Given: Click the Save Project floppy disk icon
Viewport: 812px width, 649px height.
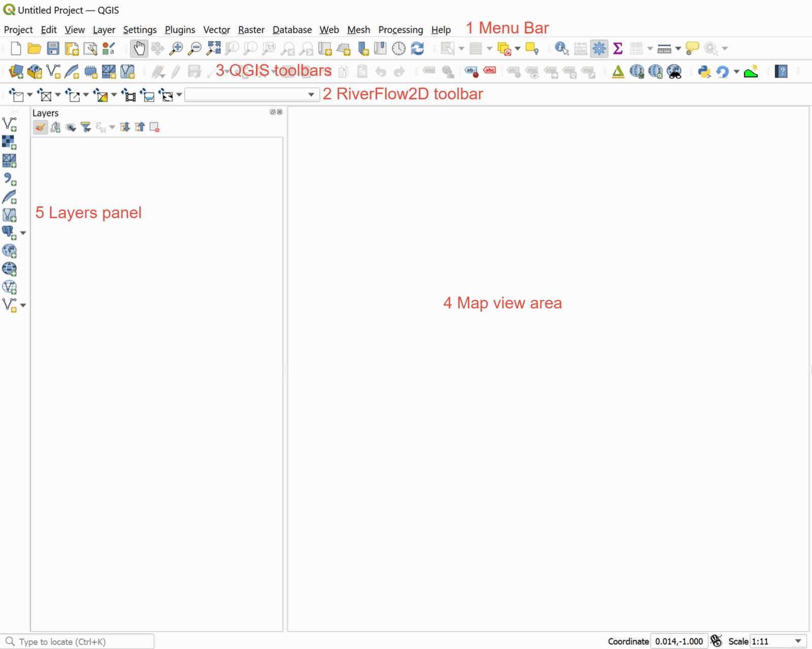Looking at the screenshot, I should tap(53, 49).
